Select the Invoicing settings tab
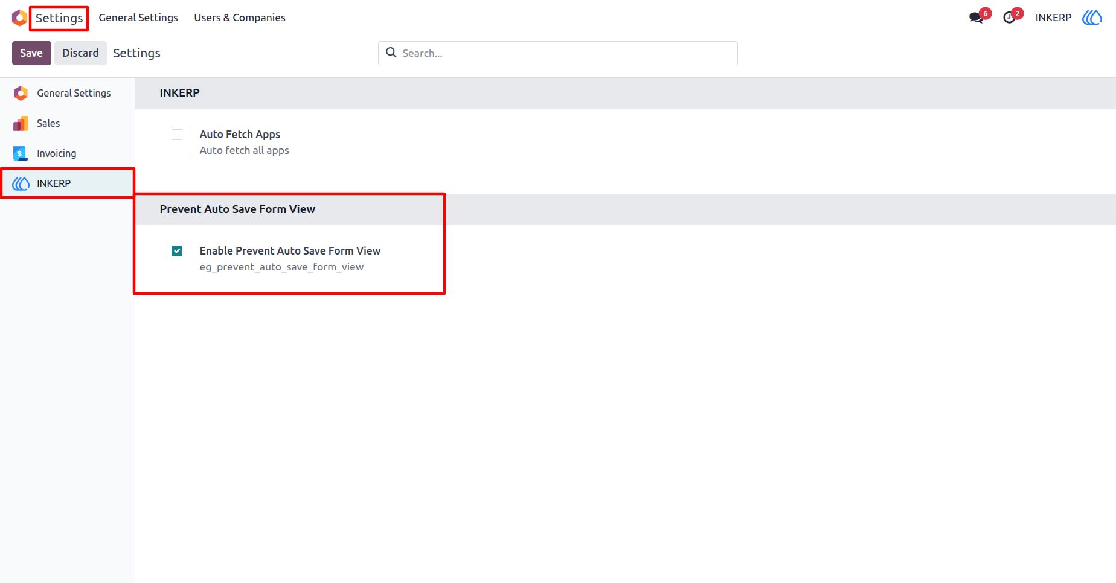The height and width of the screenshot is (583, 1116). coord(68,153)
